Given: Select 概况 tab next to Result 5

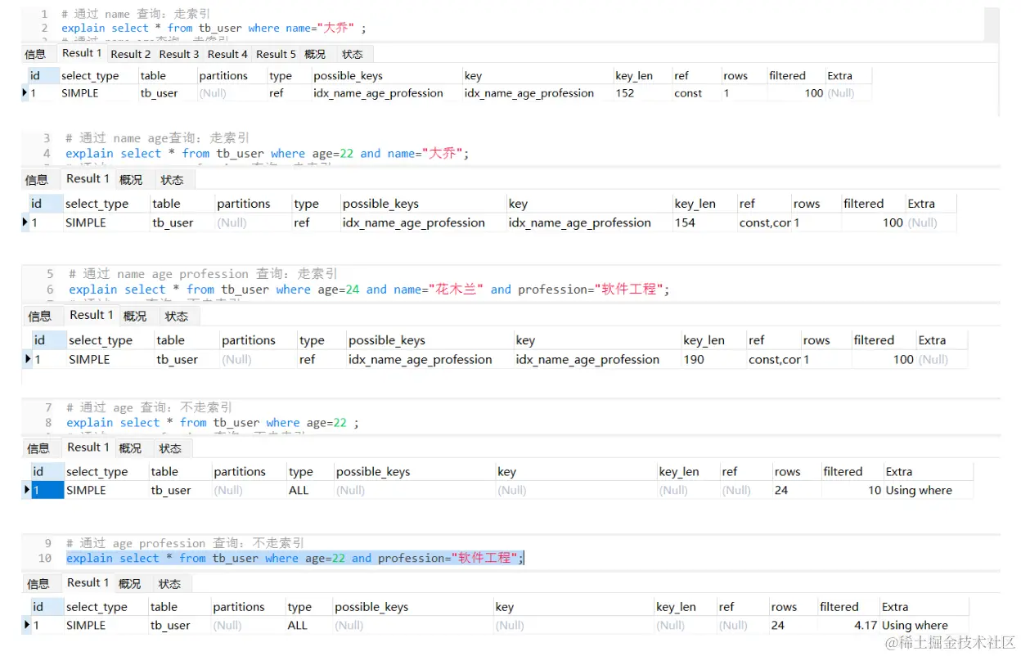Looking at the screenshot, I should point(315,54).
